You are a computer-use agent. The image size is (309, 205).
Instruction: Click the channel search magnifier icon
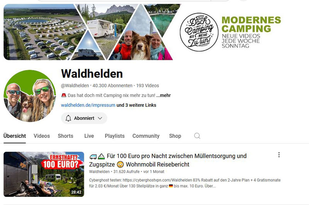[197, 136]
